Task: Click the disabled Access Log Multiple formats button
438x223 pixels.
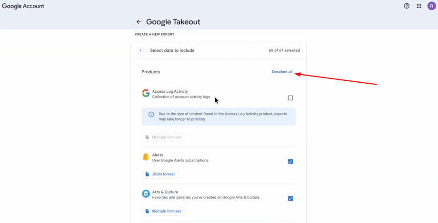Action: coord(163,137)
